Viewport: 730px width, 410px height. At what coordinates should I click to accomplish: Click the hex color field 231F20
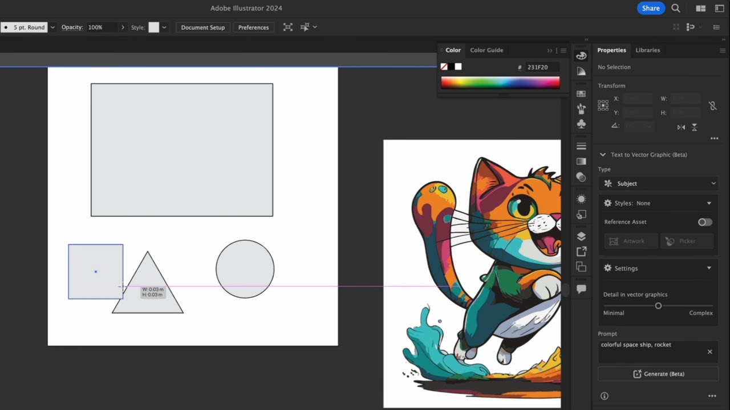(542, 67)
